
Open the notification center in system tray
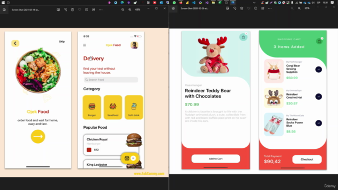pyautogui.click(x=332, y=3)
